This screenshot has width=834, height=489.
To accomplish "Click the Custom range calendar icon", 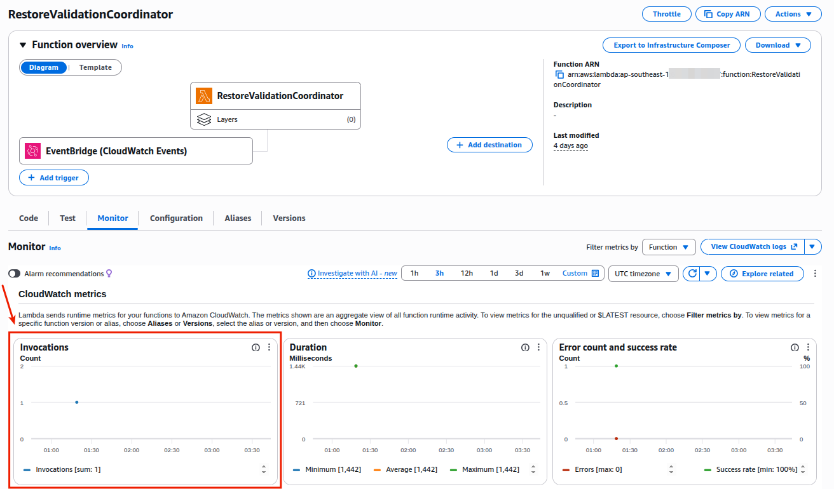I will [595, 274].
